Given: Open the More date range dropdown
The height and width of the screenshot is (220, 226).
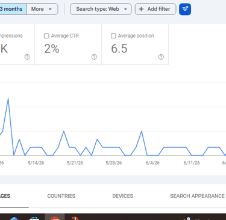Looking at the screenshot, I should pyautogui.click(x=42, y=9).
